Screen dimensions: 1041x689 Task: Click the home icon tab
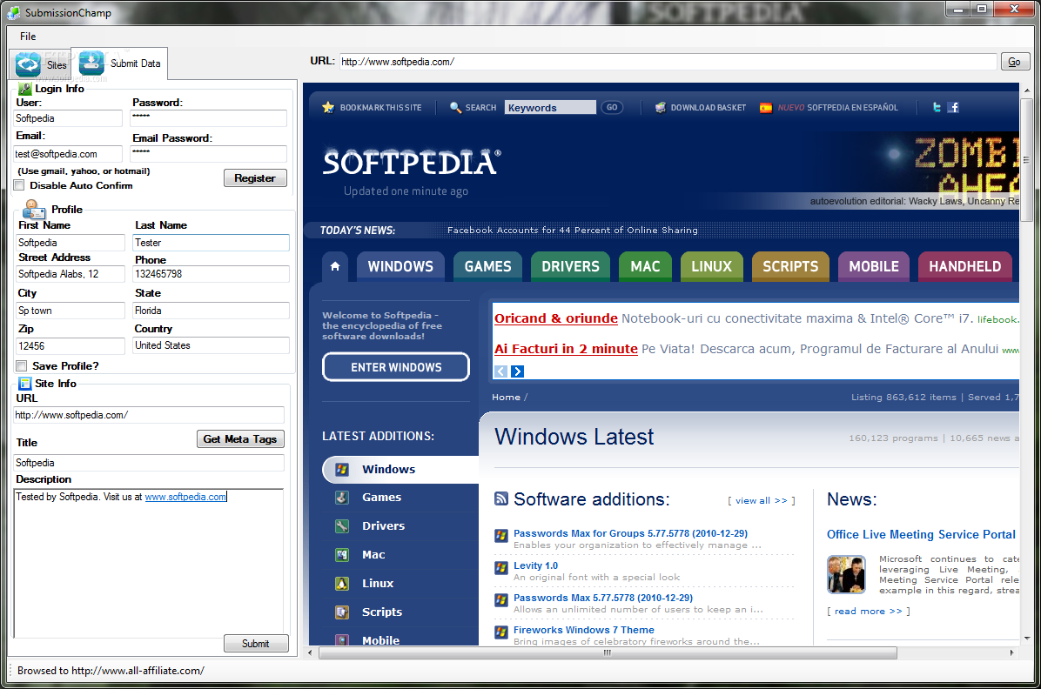tap(335, 266)
